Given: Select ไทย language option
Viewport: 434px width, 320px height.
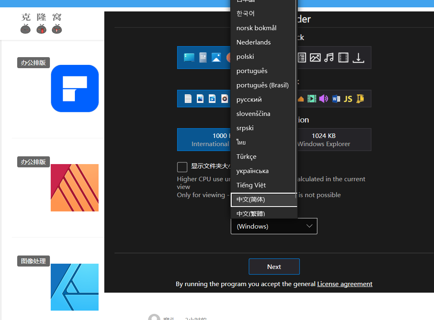Looking at the screenshot, I should click(x=263, y=142).
